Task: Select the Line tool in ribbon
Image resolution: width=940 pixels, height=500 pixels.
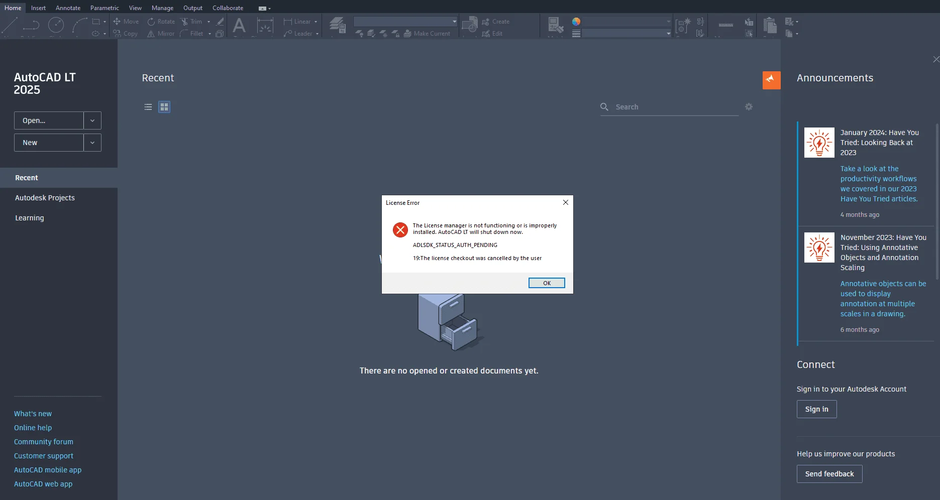Action: point(10,26)
